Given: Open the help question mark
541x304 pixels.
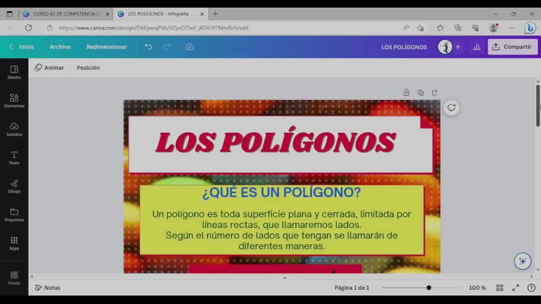Looking at the screenshot, I should tap(532, 288).
